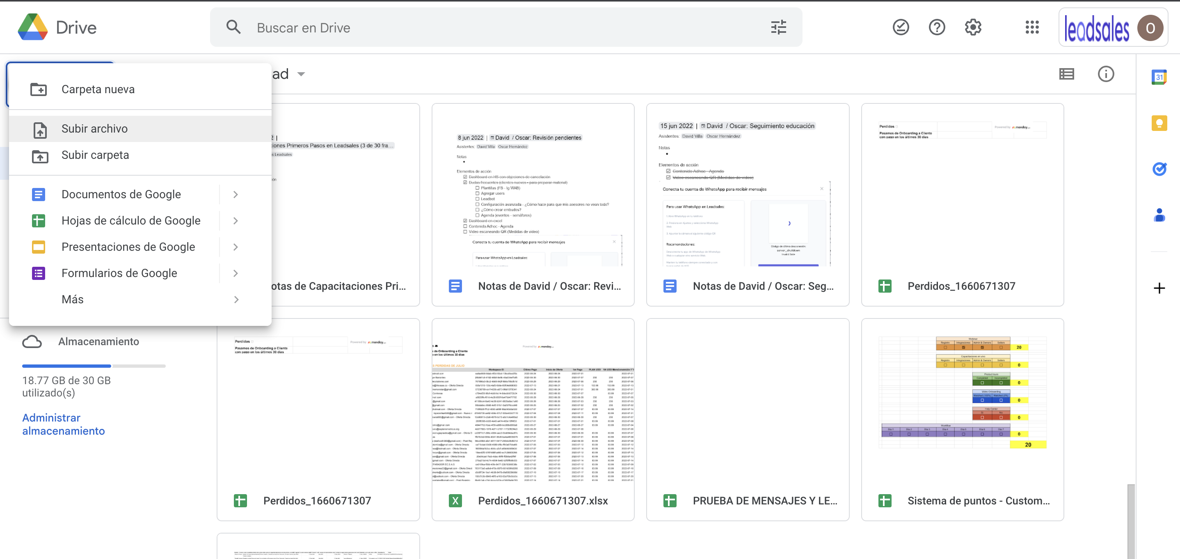Open the Google apps grid

click(x=1032, y=27)
